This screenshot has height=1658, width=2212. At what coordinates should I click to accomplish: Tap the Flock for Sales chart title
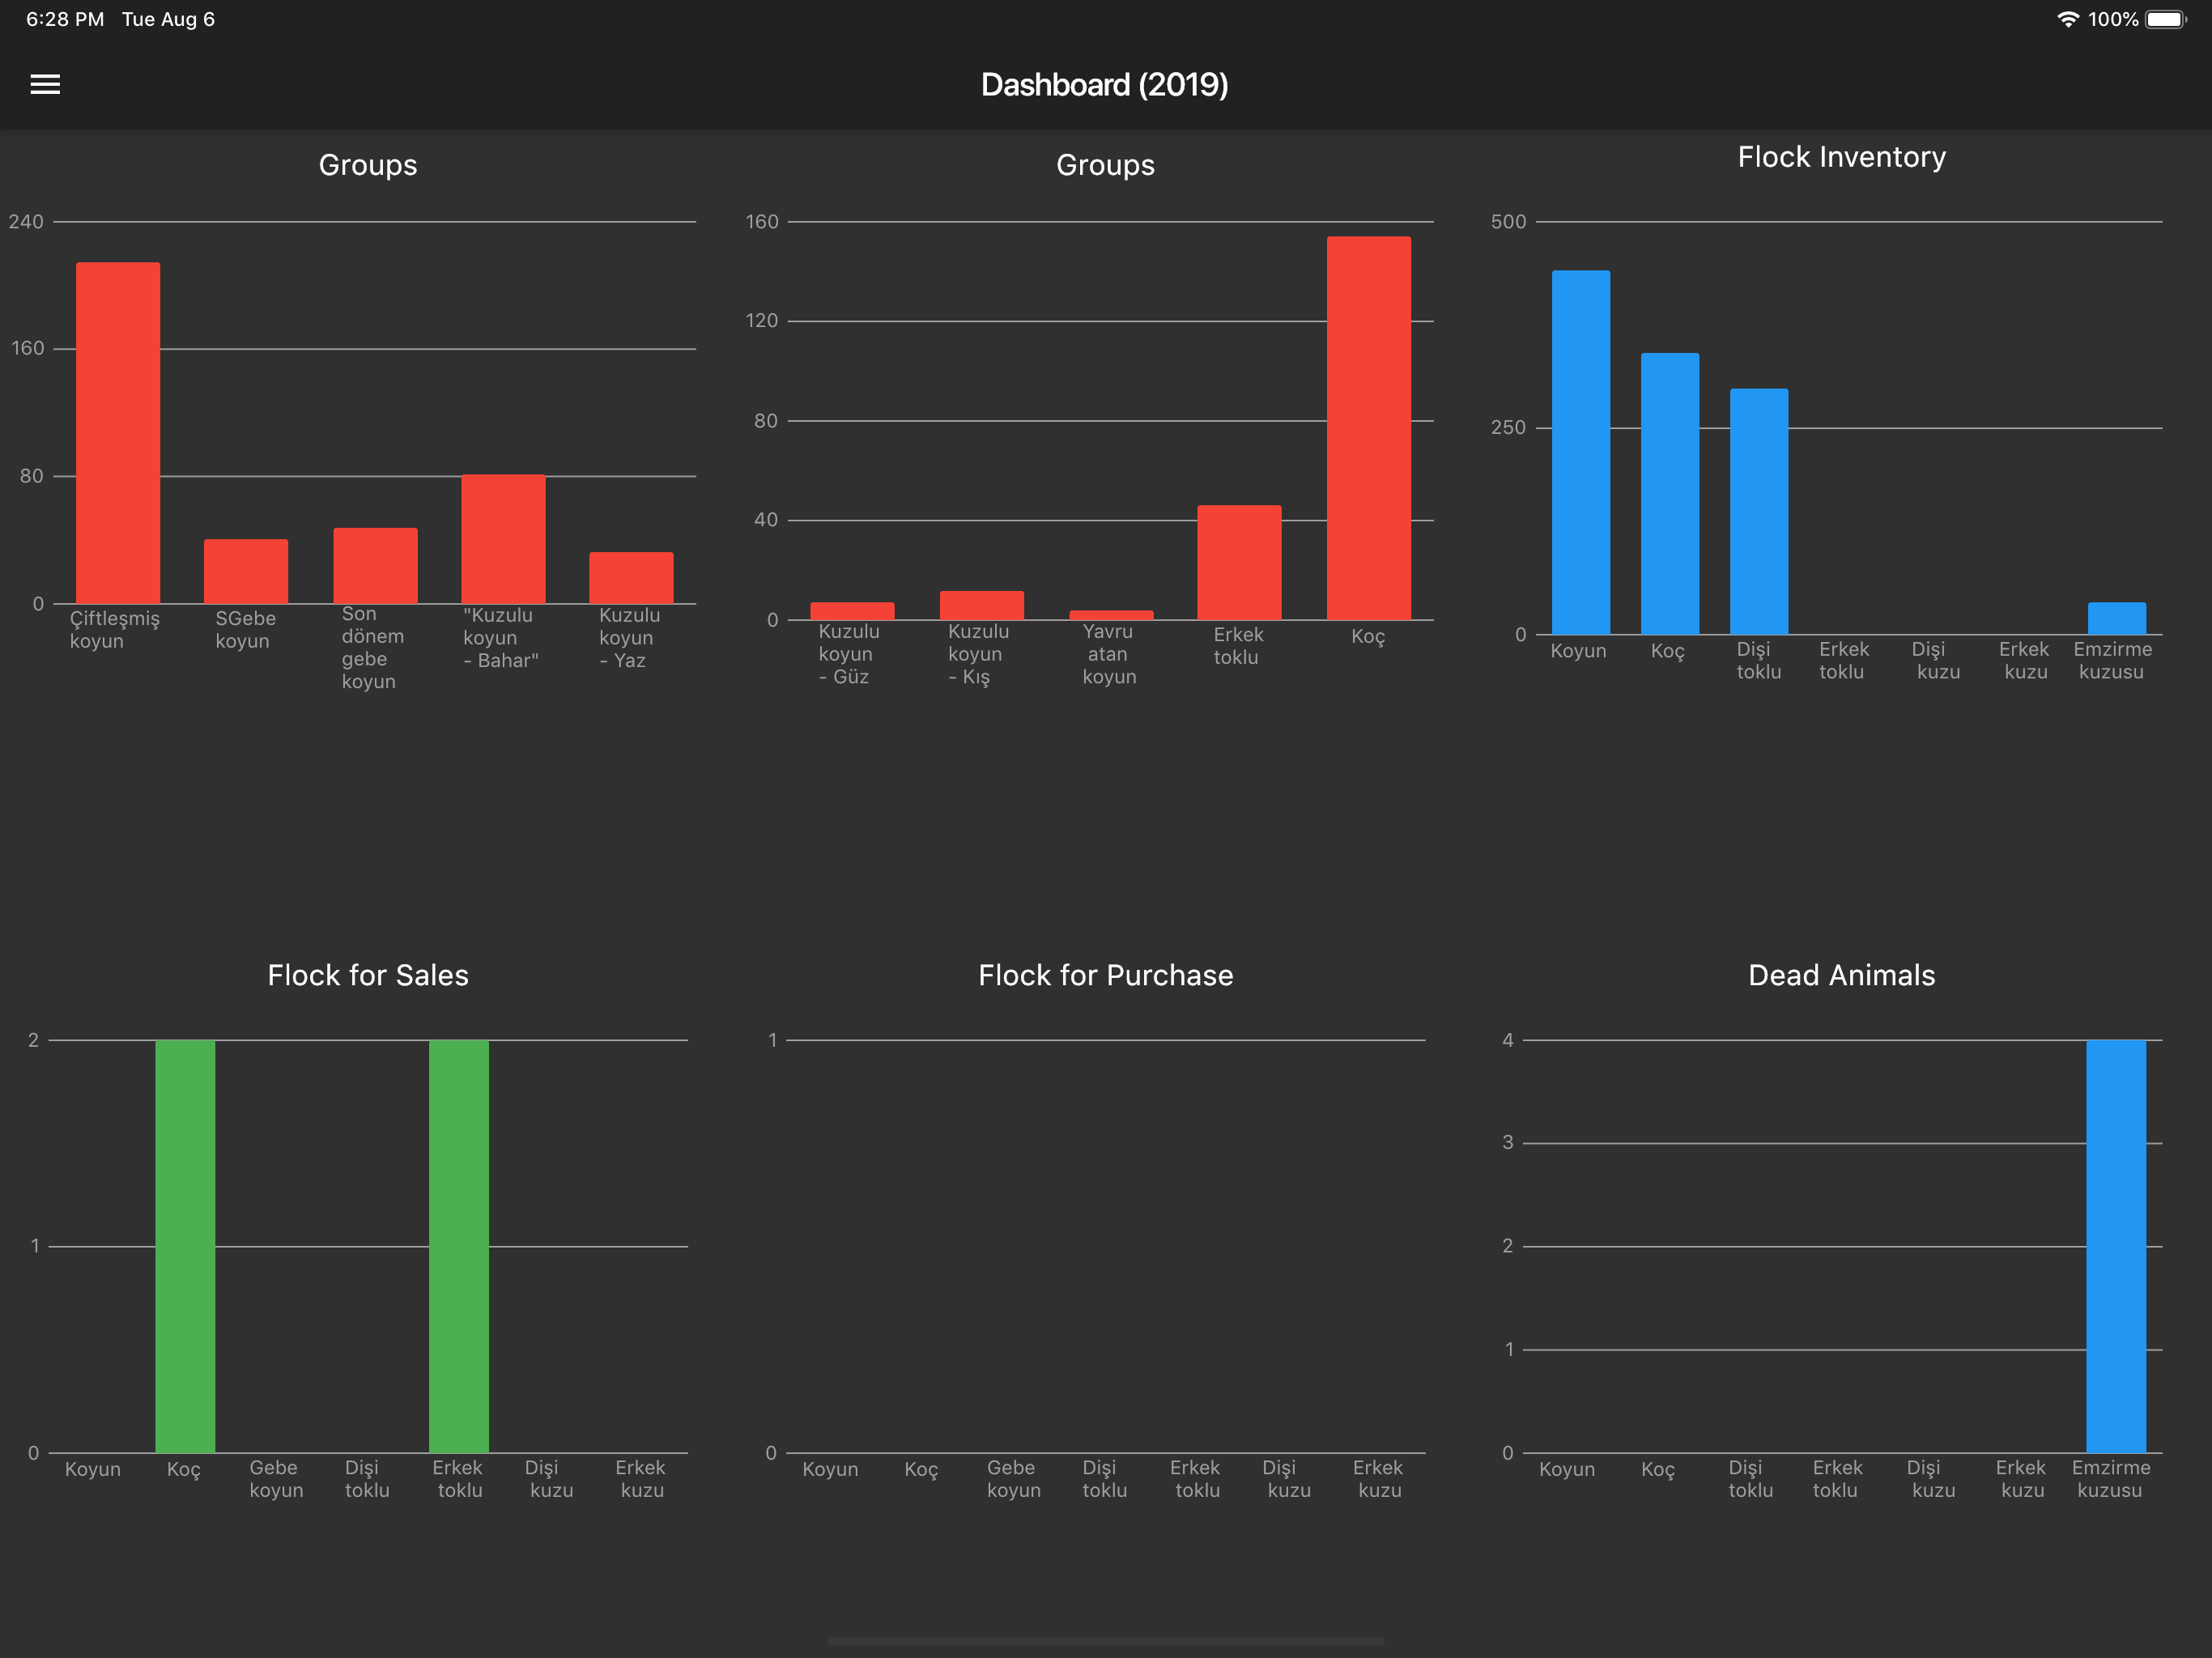(368, 975)
